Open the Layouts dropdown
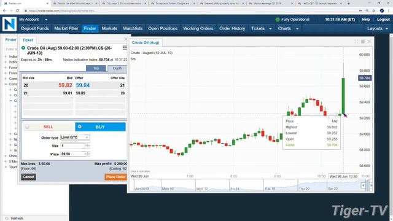Image resolution: width=393 pixels, height=221 pixels. [378, 29]
